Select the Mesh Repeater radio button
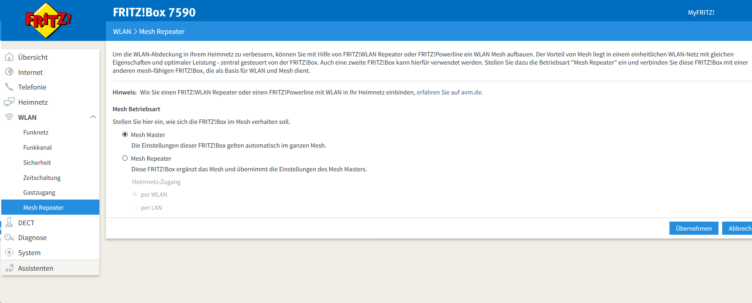752x303 pixels. (125, 158)
